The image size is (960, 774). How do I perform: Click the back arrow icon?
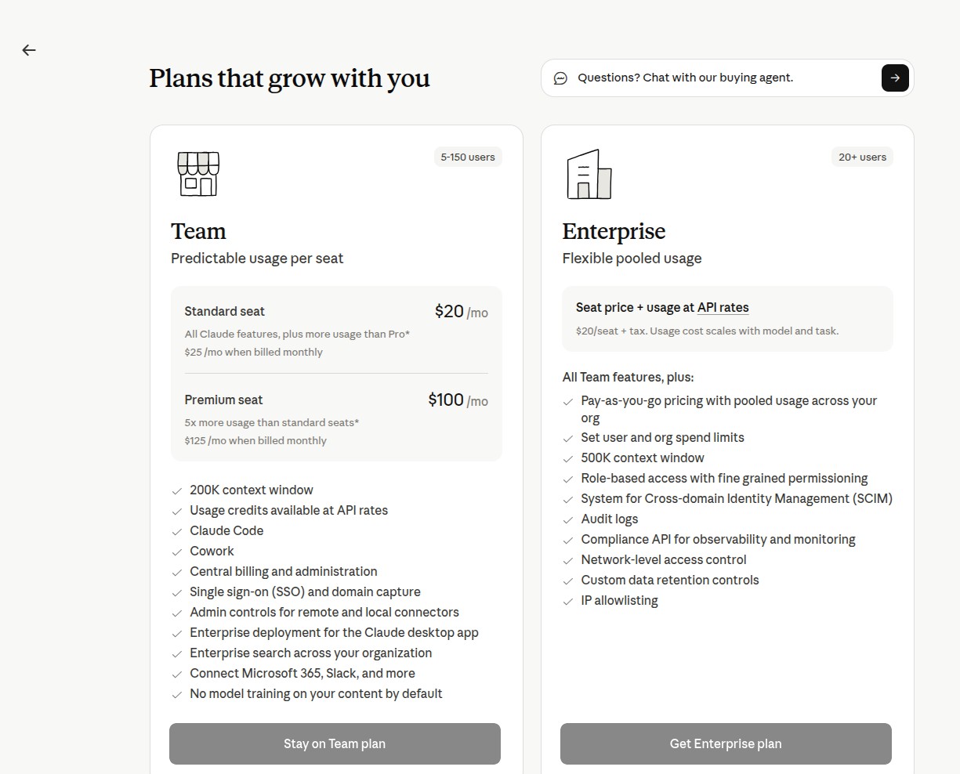coord(29,50)
